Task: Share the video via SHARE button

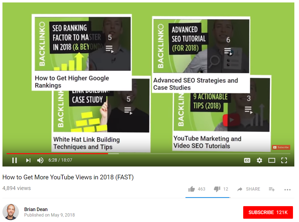Action: (253, 189)
